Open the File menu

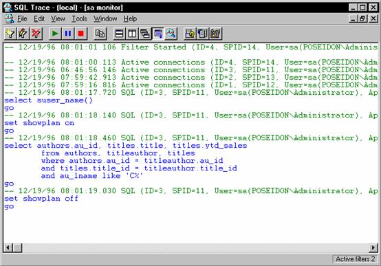click(x=22, y=19)
